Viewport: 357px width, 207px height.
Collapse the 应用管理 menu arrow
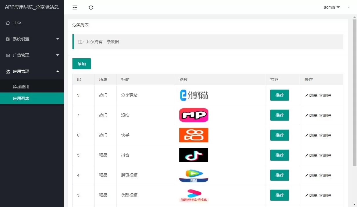[x=58, y=71]
